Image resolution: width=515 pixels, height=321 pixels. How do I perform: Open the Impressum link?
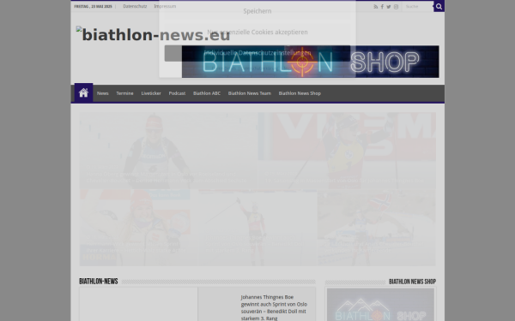[x=165, y=6]
